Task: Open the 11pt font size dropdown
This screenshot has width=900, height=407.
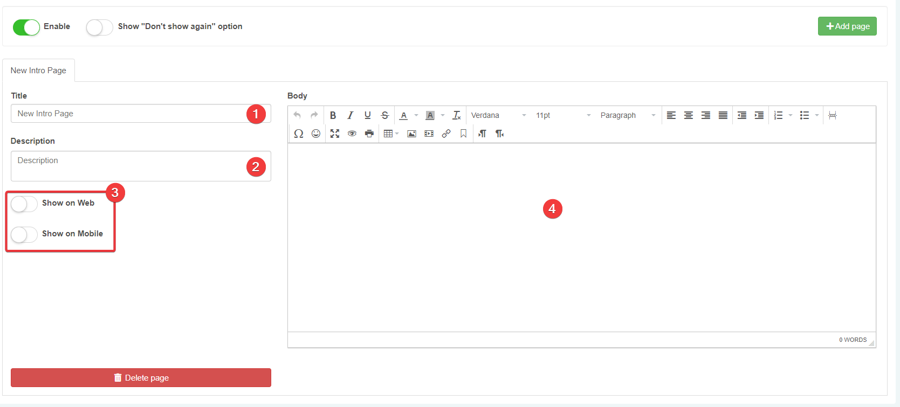Action: coord(562,115)
